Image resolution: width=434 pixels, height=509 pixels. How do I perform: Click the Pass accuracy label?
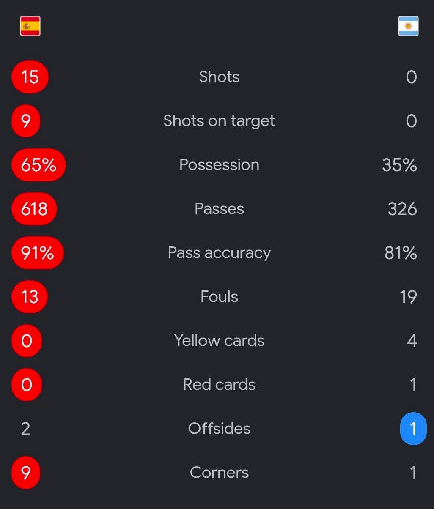pos(219,253)
